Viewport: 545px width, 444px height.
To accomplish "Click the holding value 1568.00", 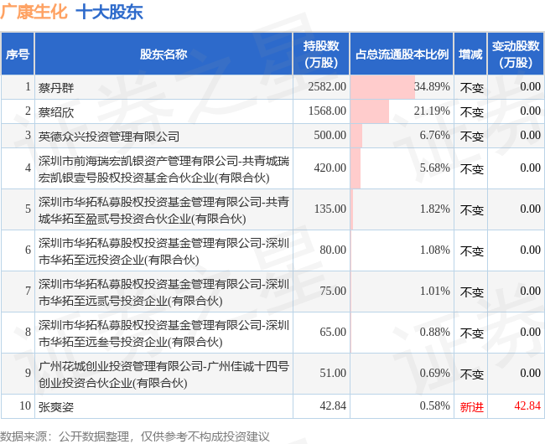I will [327, 111].
